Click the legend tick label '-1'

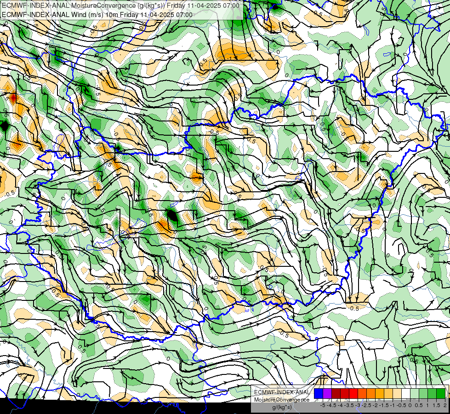(393, 405)
